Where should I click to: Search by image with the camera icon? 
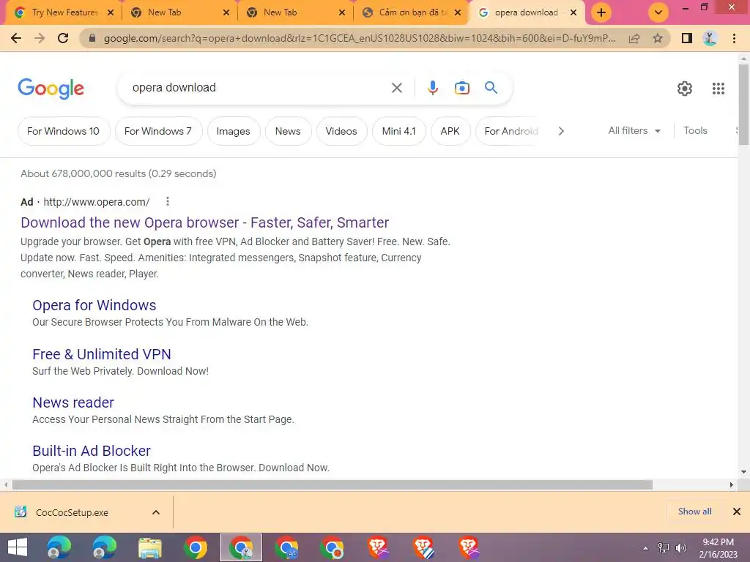(461, 88)
